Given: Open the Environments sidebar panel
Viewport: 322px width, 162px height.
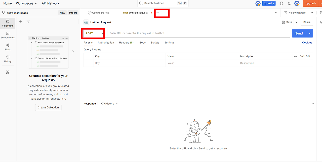Looking at the screenshot, I should pyautogui.click(x=8, y=35).
